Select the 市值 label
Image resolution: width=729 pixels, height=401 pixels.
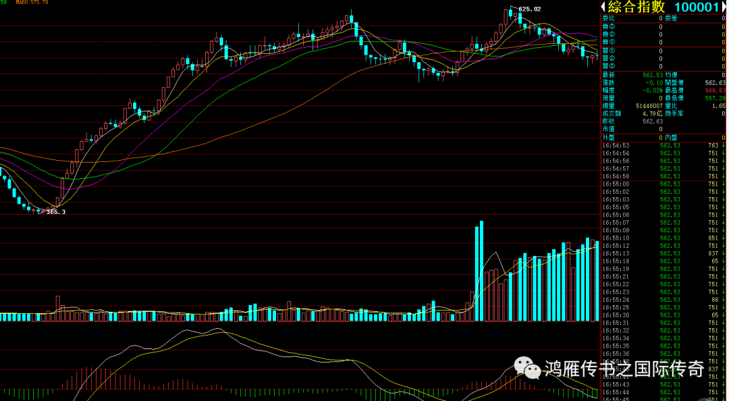coord(608,129)
